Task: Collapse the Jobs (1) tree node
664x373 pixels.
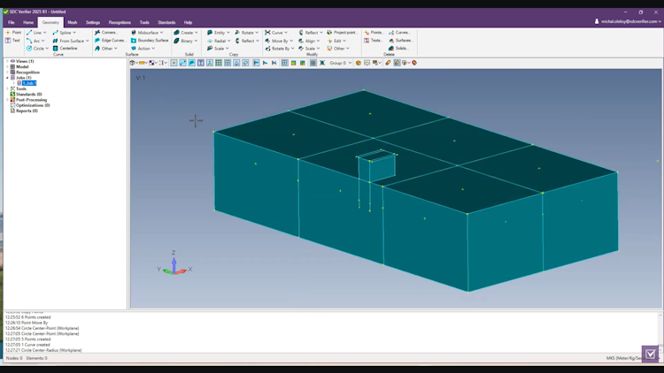Action: point(8,78)
